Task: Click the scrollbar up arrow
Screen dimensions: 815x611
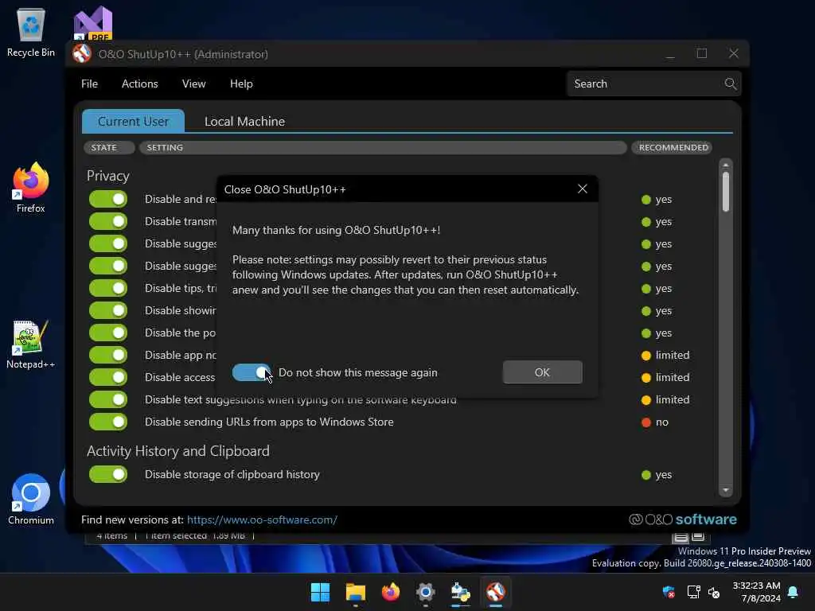Action: tap(725, 165)
